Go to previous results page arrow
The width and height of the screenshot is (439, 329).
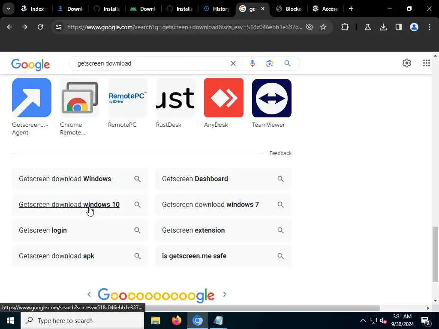[89, 294]
